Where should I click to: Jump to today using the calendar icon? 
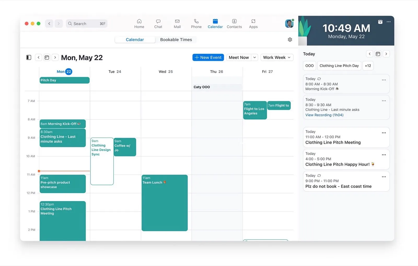click(x=47, y=57)
